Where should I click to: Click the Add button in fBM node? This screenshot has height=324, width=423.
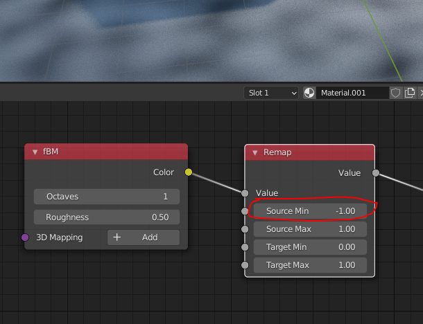[x=143, y=237]
